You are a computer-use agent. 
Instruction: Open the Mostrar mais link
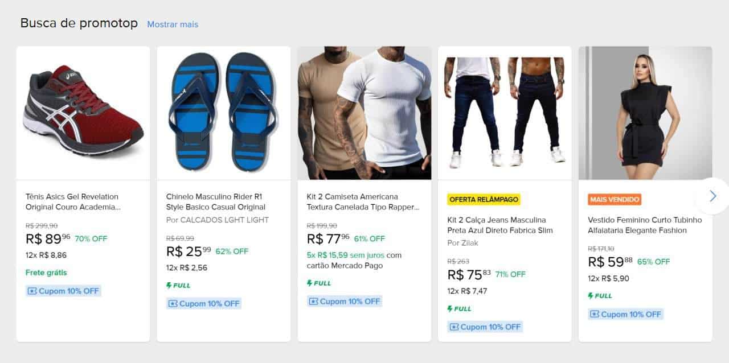pyautogui.click(x=173, y=24)
